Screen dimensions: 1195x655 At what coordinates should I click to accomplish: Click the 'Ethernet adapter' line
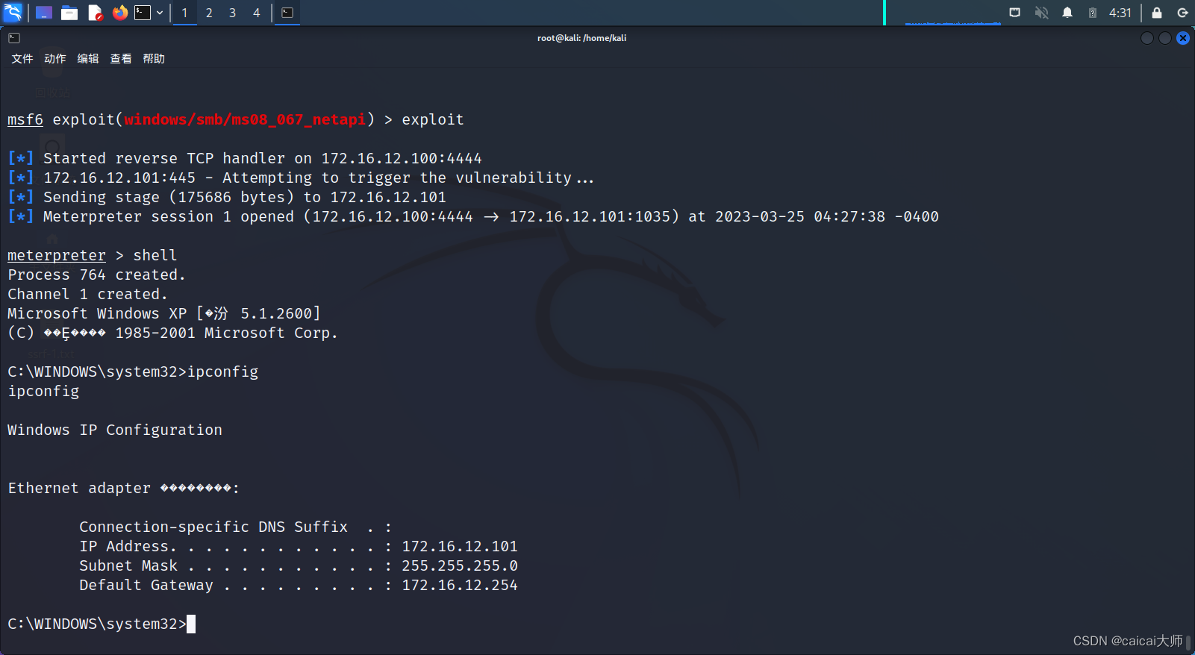tap(123, 488)
